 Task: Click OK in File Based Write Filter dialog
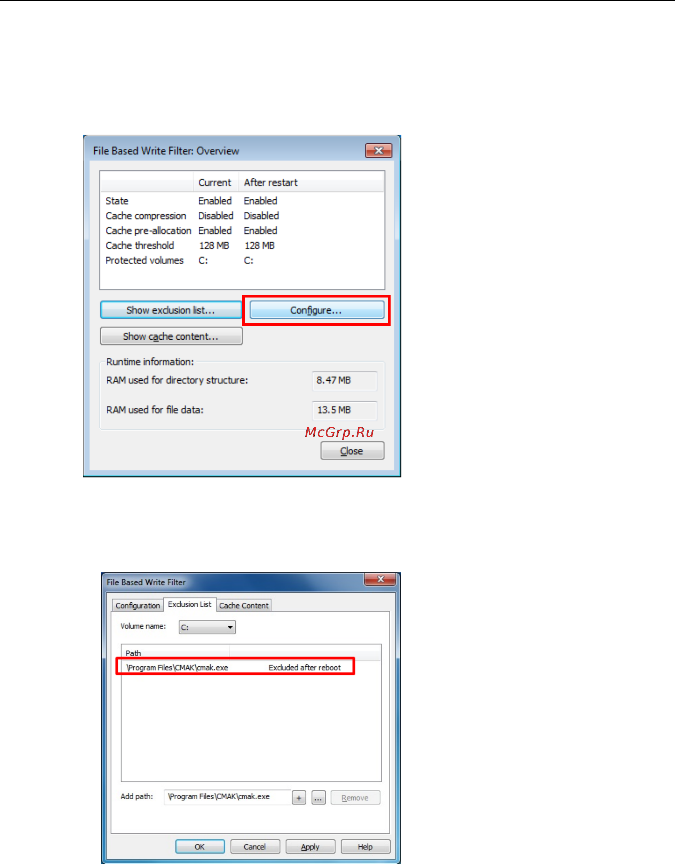(200, 847)
